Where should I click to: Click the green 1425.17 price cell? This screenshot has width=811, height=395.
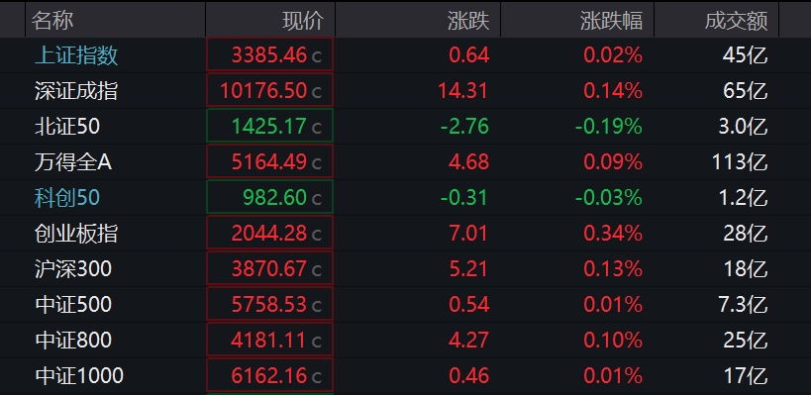coord(269,126)
